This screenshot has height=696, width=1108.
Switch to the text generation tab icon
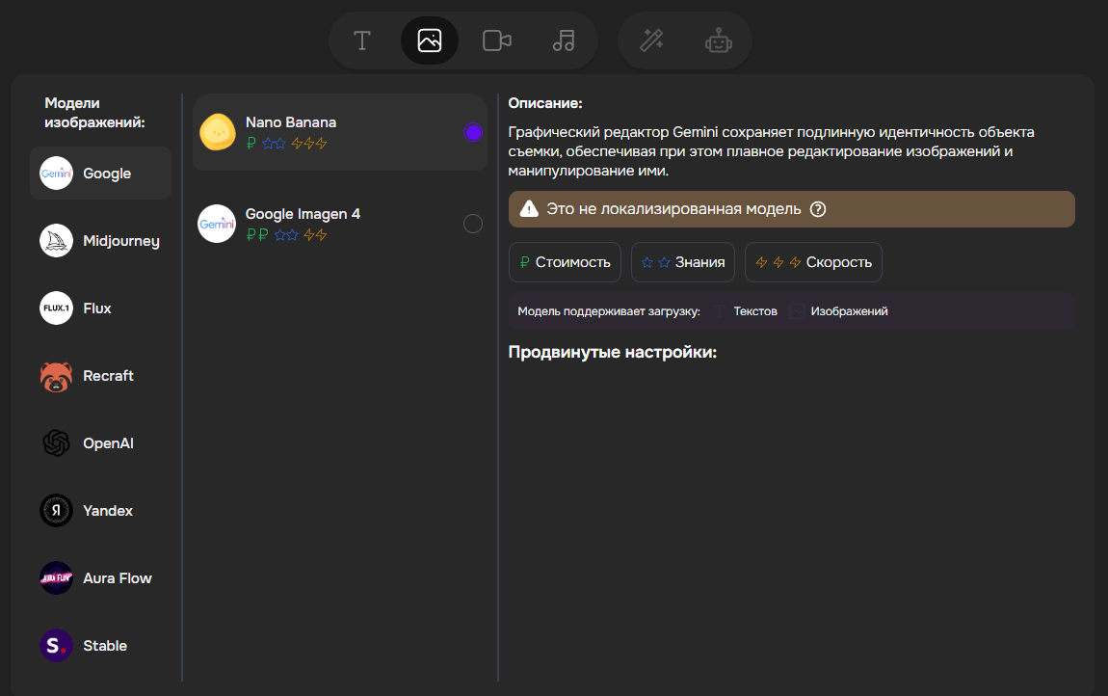pyautogui.click(x=362, y=40)
